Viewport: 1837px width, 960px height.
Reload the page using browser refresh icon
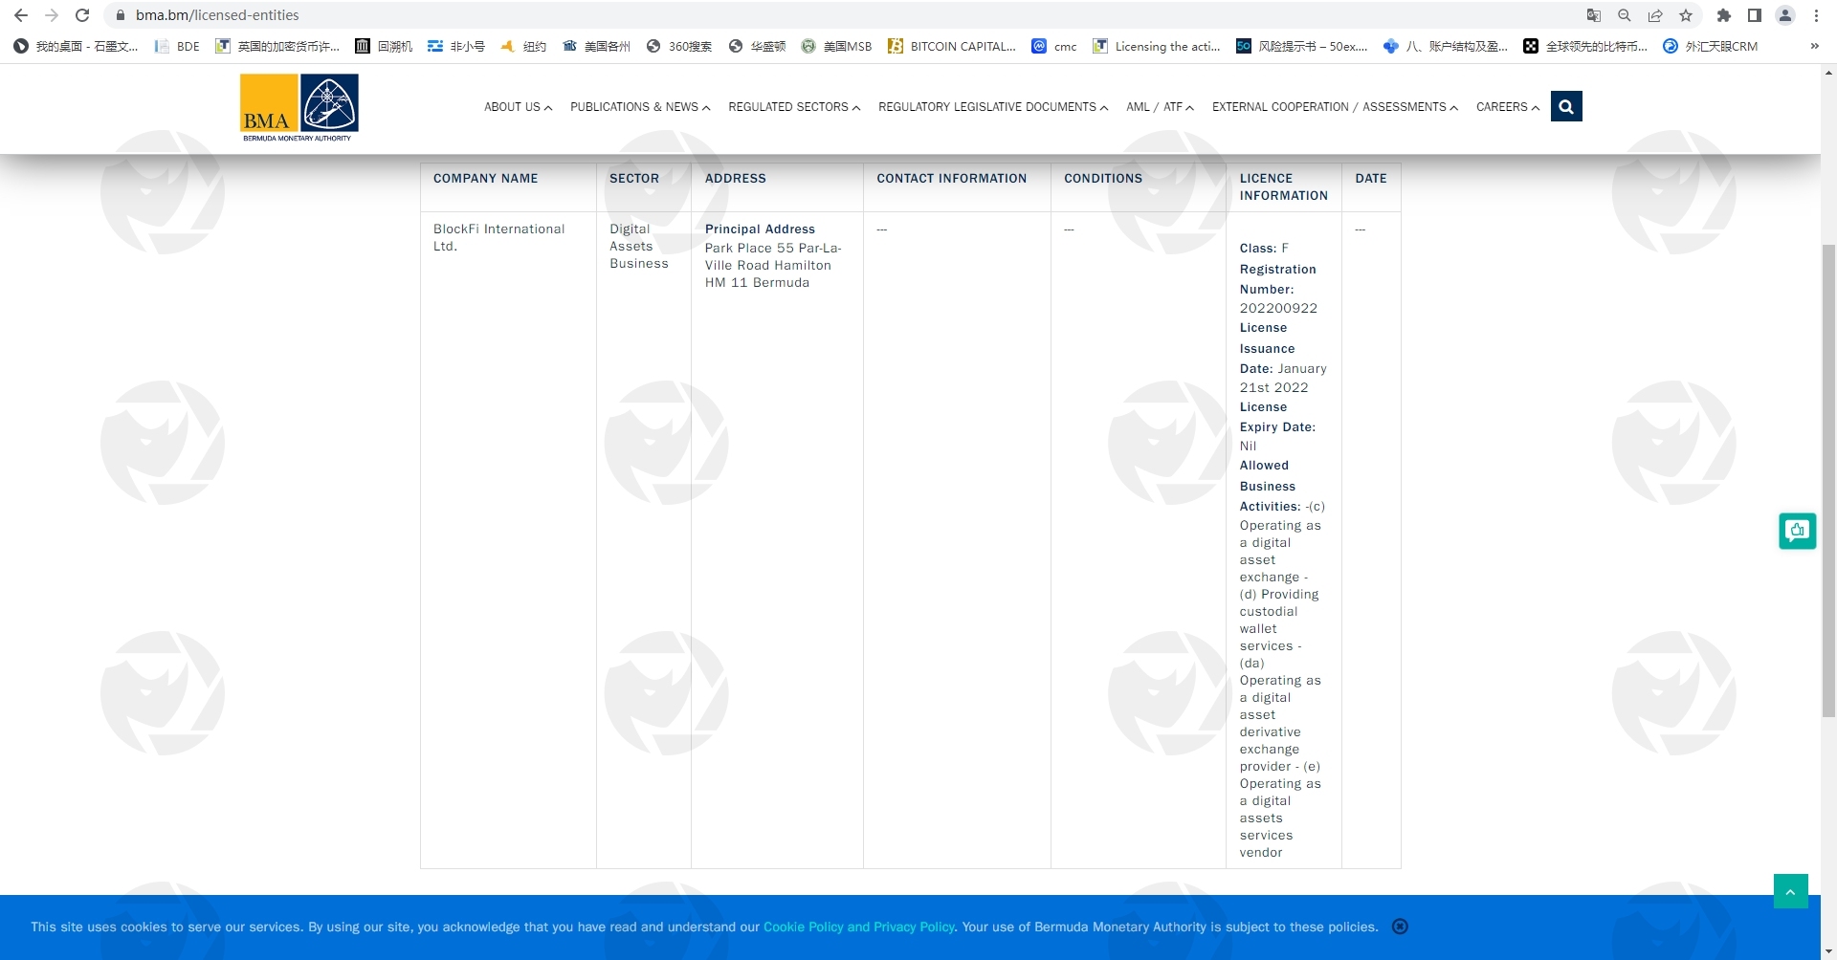click(x=82, y=15)
